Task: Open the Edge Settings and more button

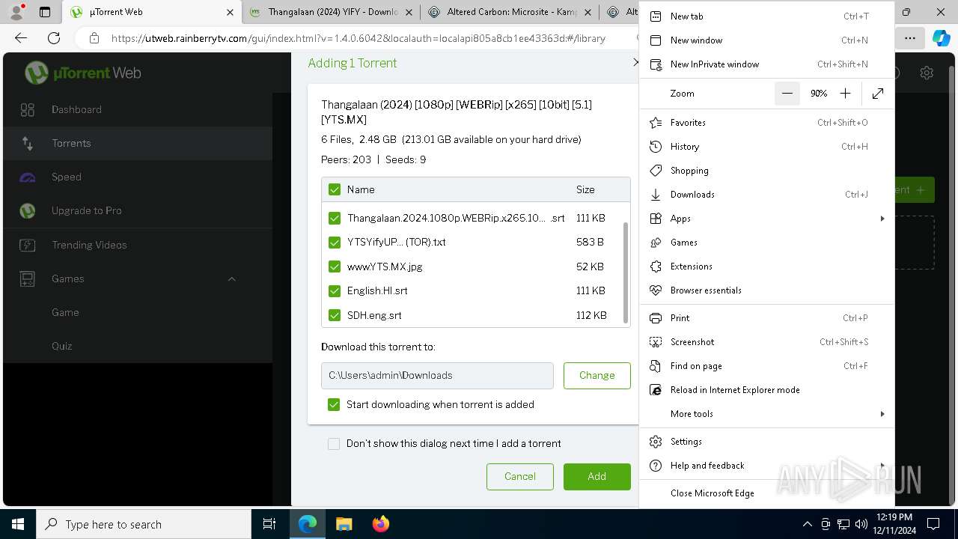Action: [x=910, y=38]
